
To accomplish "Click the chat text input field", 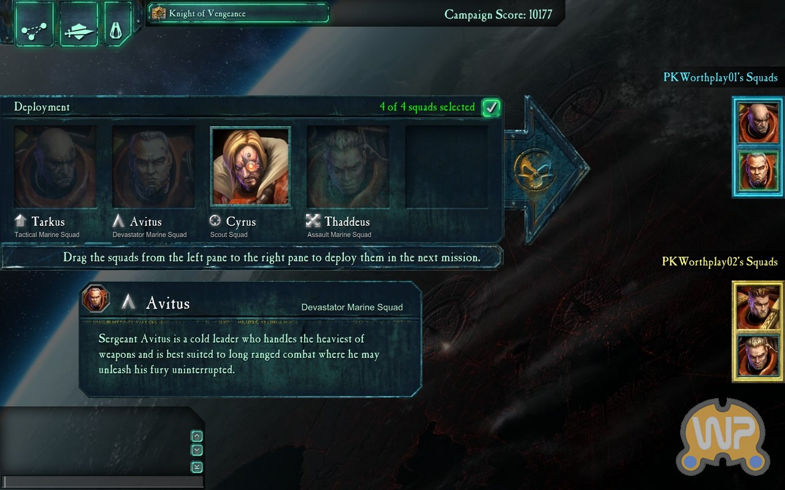I will [102, 481].
